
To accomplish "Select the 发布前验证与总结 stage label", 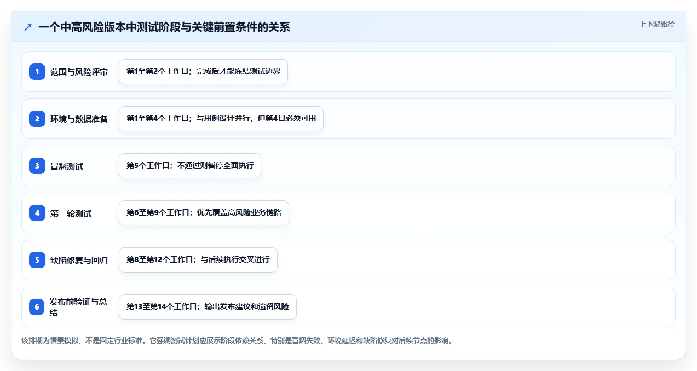I will click(79, 307).
